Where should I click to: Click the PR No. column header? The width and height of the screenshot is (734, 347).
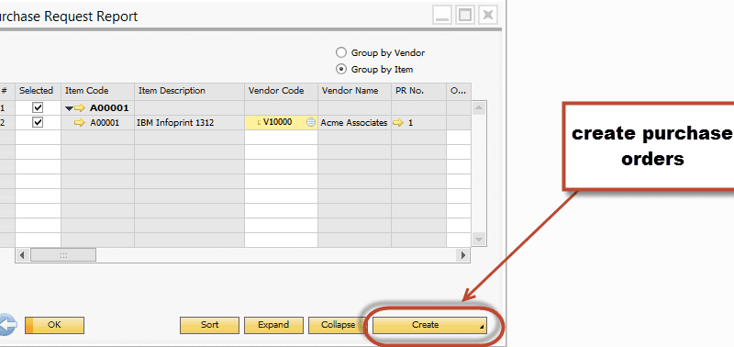[x=418, y=91]
